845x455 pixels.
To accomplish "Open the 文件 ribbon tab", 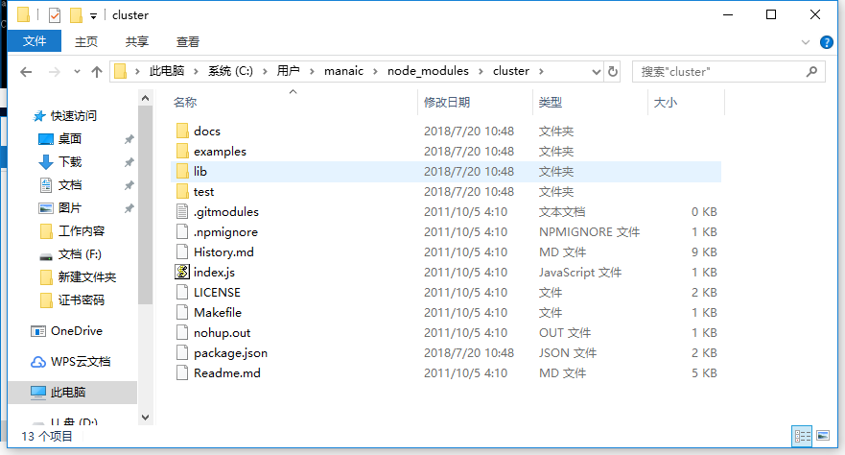I will (x=35, y=41).
